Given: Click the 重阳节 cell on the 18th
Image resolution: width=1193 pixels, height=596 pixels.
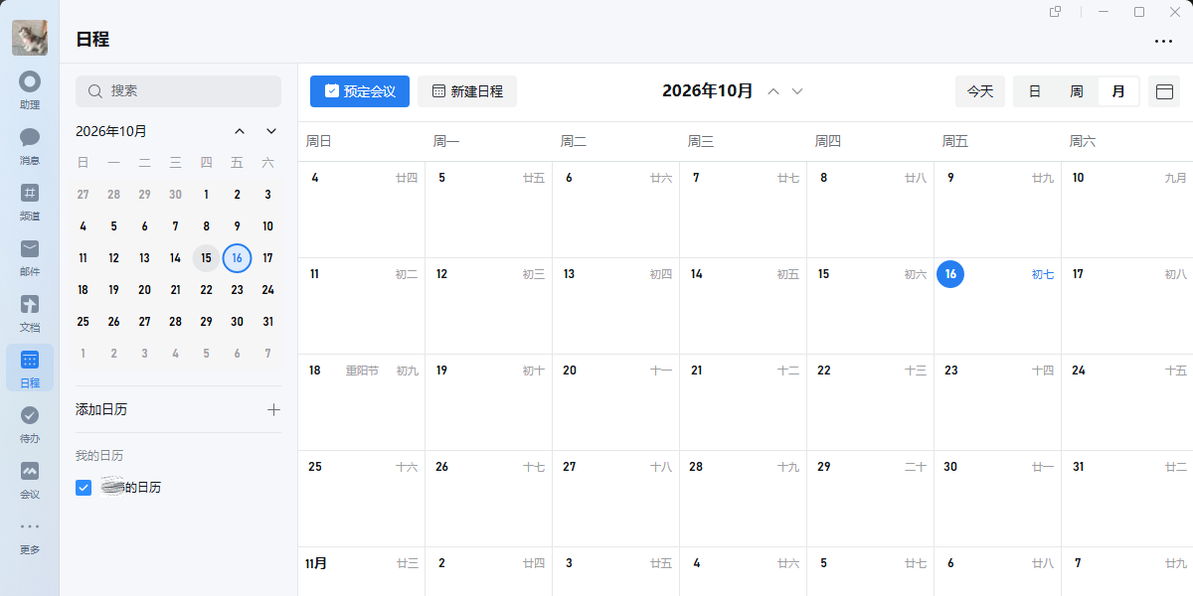Looking at the screenshot, I should click(x=362, y=402).
